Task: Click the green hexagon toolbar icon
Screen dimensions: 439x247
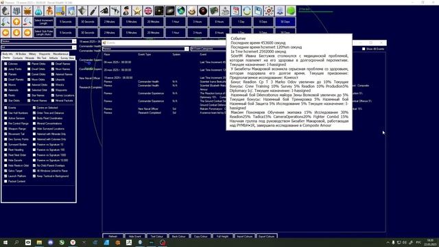Action: pos(291,11)
